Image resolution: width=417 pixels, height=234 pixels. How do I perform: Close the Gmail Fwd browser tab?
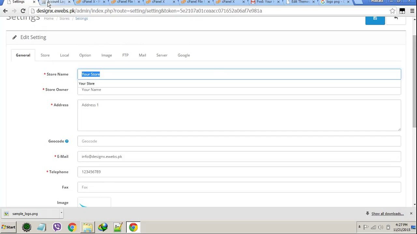(278, 2)
